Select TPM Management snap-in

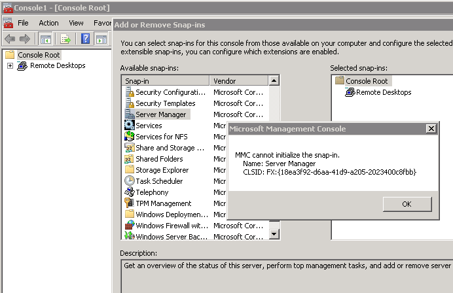click(x=164, y=203)
